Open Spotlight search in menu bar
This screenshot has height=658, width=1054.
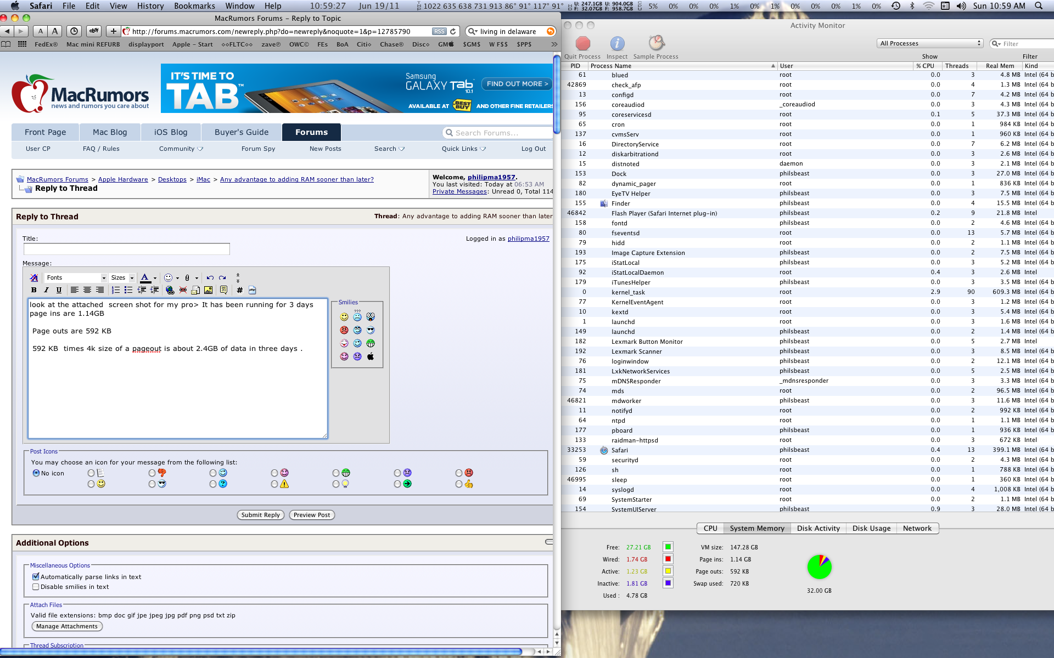coord(1039,6)
